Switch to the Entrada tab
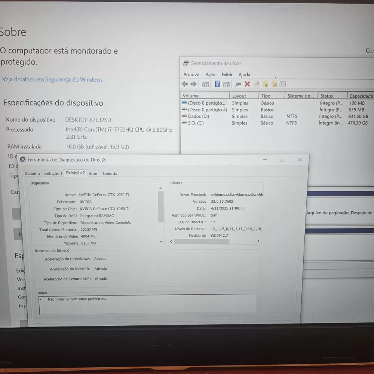This screenshot has width=374, height=374. [110, 174]
